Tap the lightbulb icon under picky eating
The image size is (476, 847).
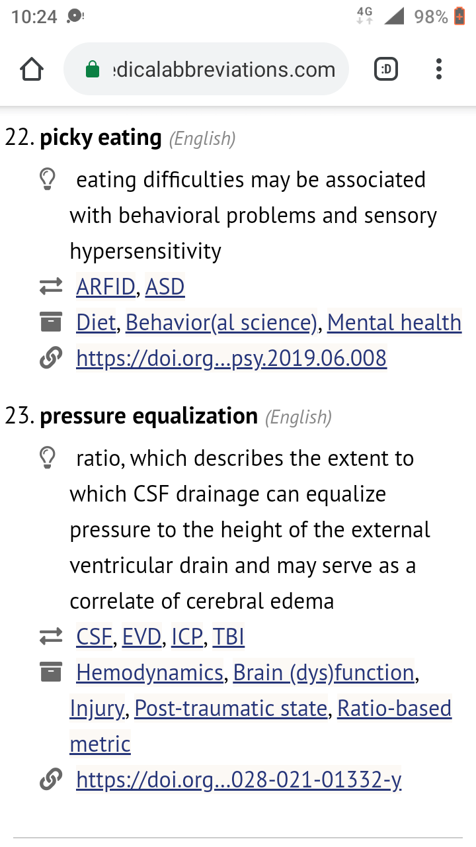coord(47,179)
